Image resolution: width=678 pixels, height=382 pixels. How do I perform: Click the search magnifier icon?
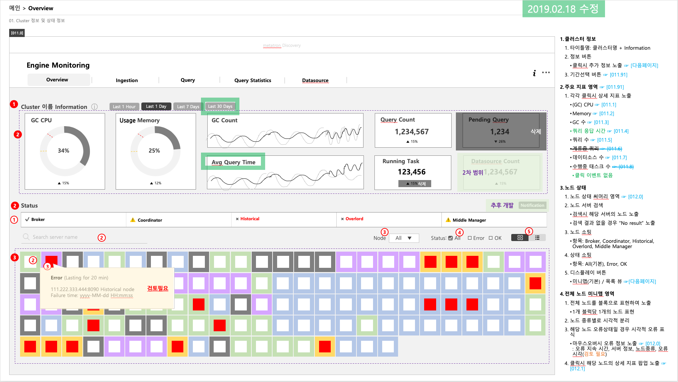(26, 236)
